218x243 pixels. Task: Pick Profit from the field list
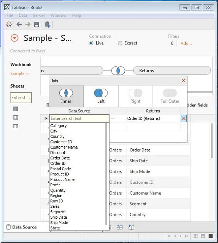pos(55,185)
